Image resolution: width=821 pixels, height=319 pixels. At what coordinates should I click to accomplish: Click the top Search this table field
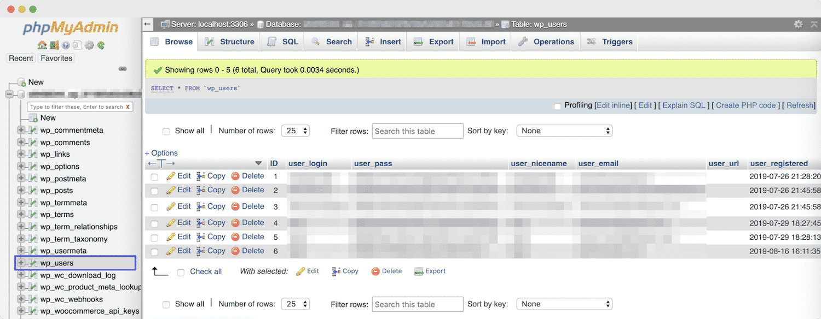click(418, 131)
